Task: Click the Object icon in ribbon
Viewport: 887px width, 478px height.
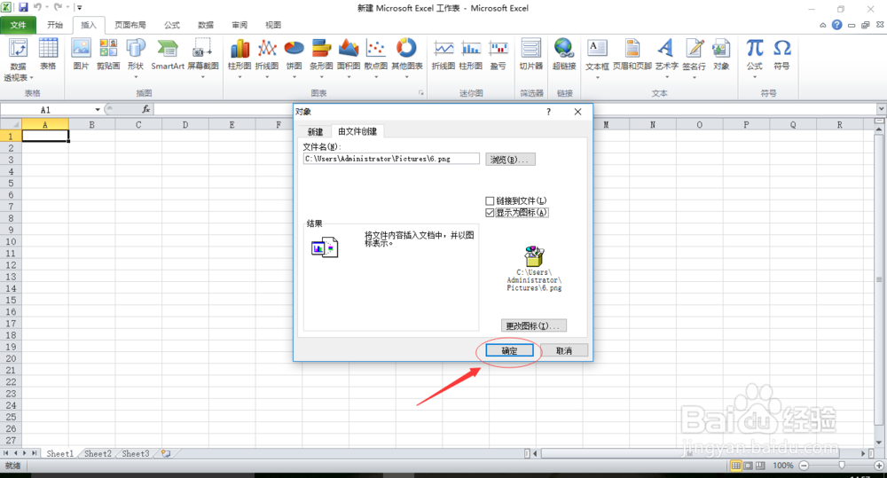Action: (x=721, y=54)
